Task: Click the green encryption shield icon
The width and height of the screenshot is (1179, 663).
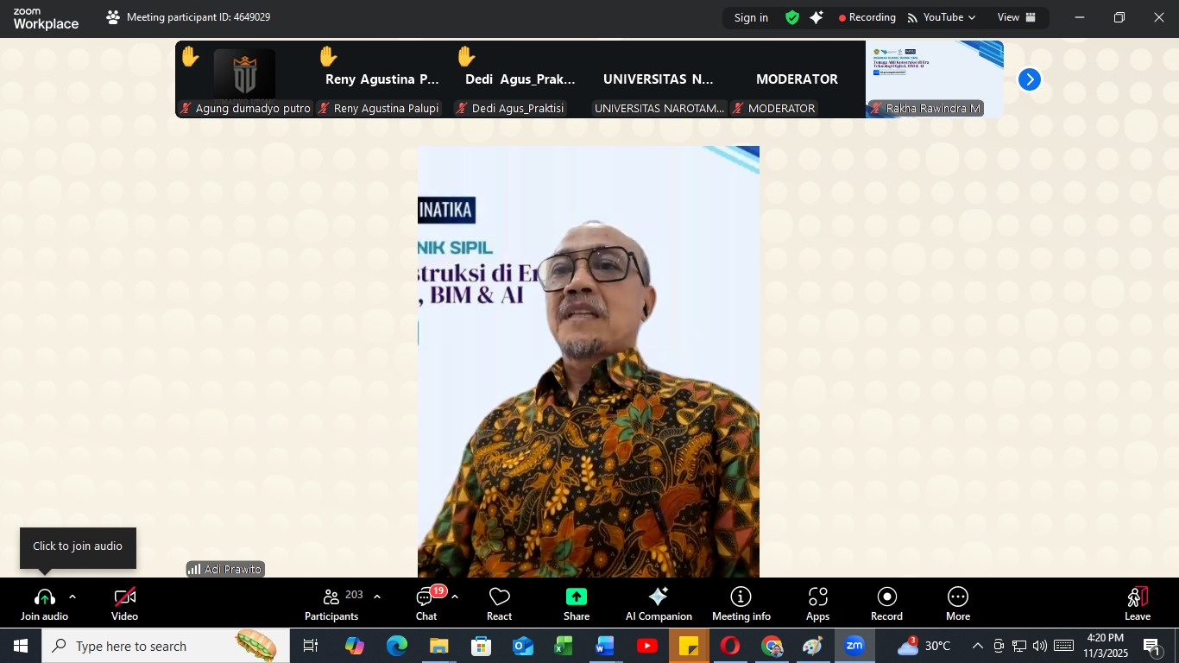Action: [x=791, y=17]
